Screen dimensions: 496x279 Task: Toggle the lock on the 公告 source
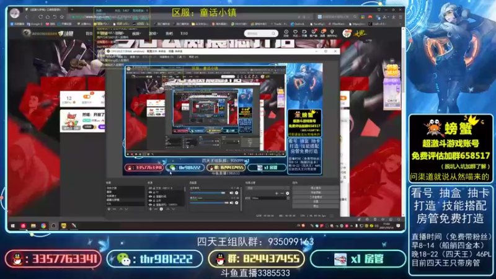(x=154, y=200)
